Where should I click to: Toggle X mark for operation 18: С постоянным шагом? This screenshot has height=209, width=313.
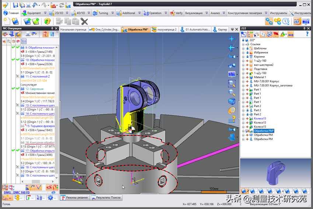click(18, 167)
